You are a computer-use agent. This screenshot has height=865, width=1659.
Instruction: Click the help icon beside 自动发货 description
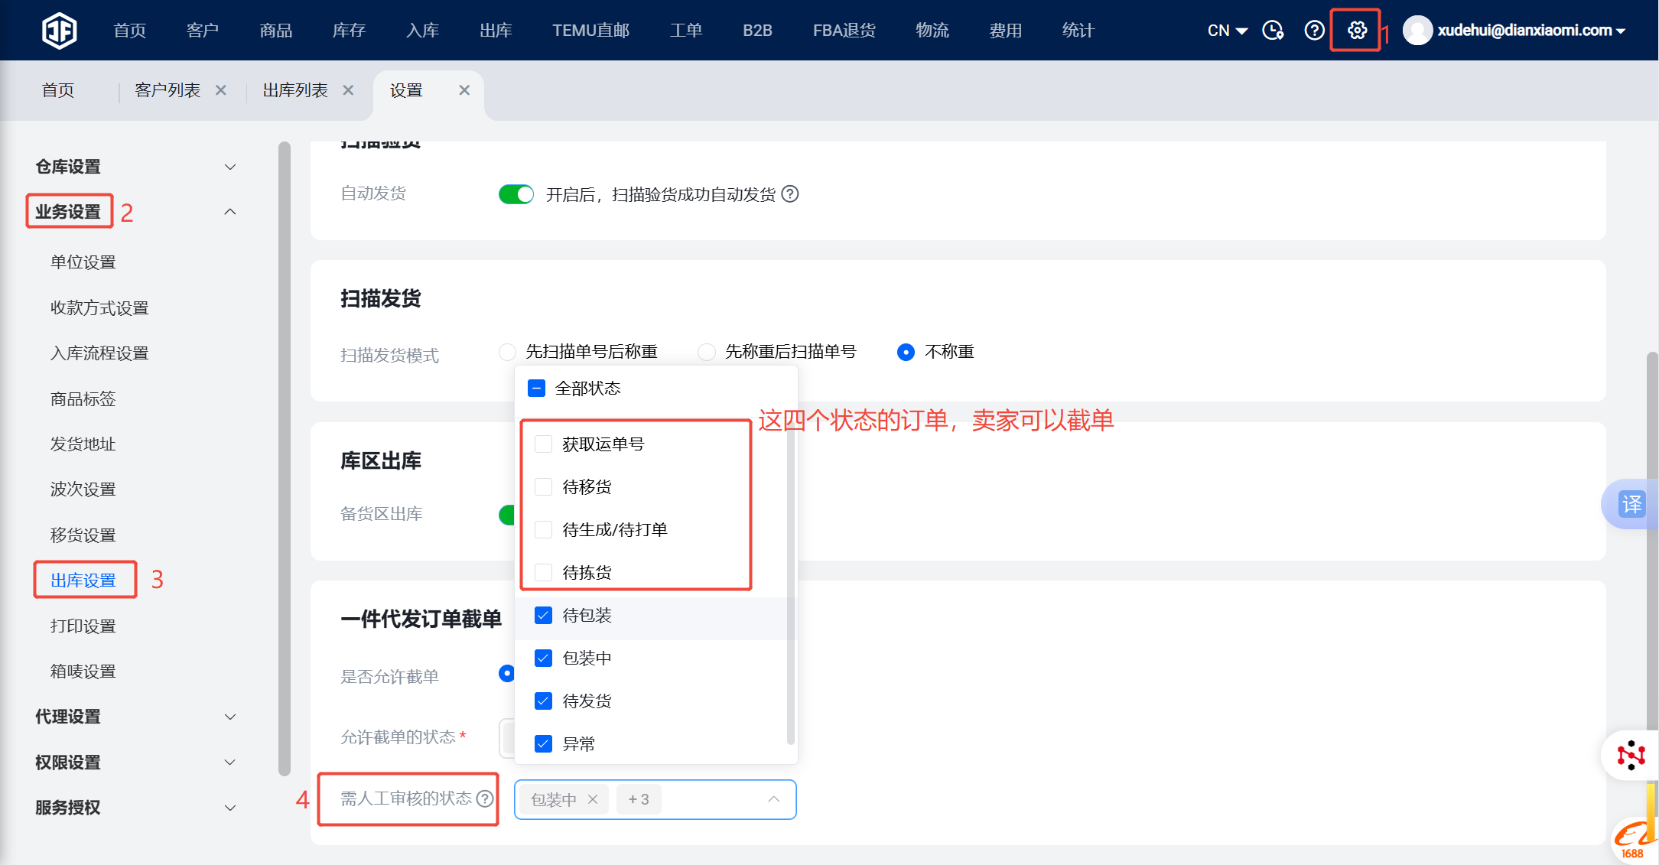(790, 194)
